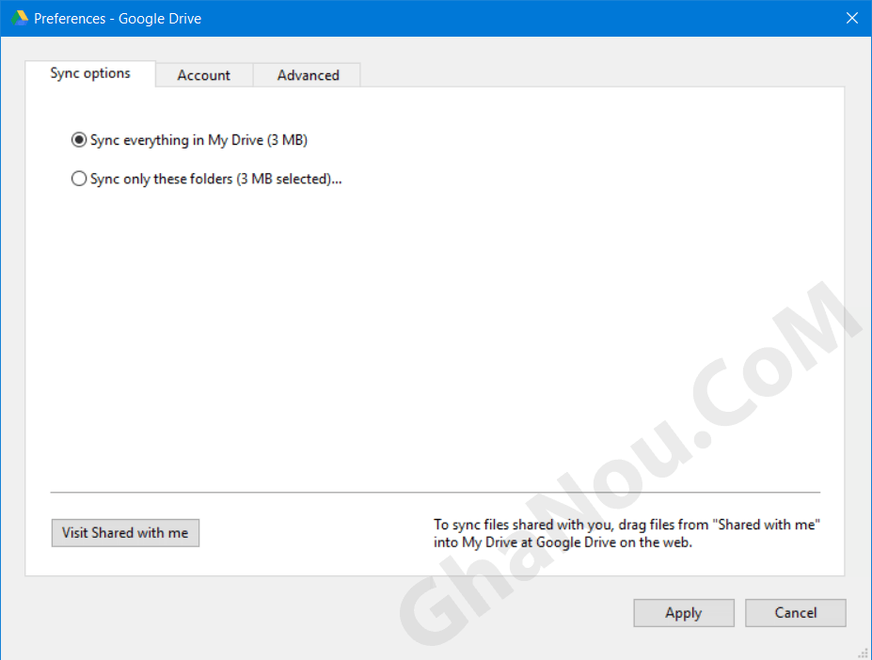Select the Sync options tab

90,73
